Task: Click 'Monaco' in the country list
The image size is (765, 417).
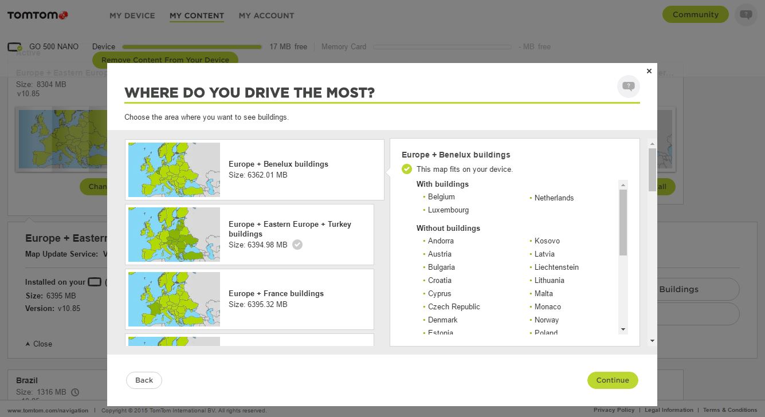Action: (x=548, y=306)
